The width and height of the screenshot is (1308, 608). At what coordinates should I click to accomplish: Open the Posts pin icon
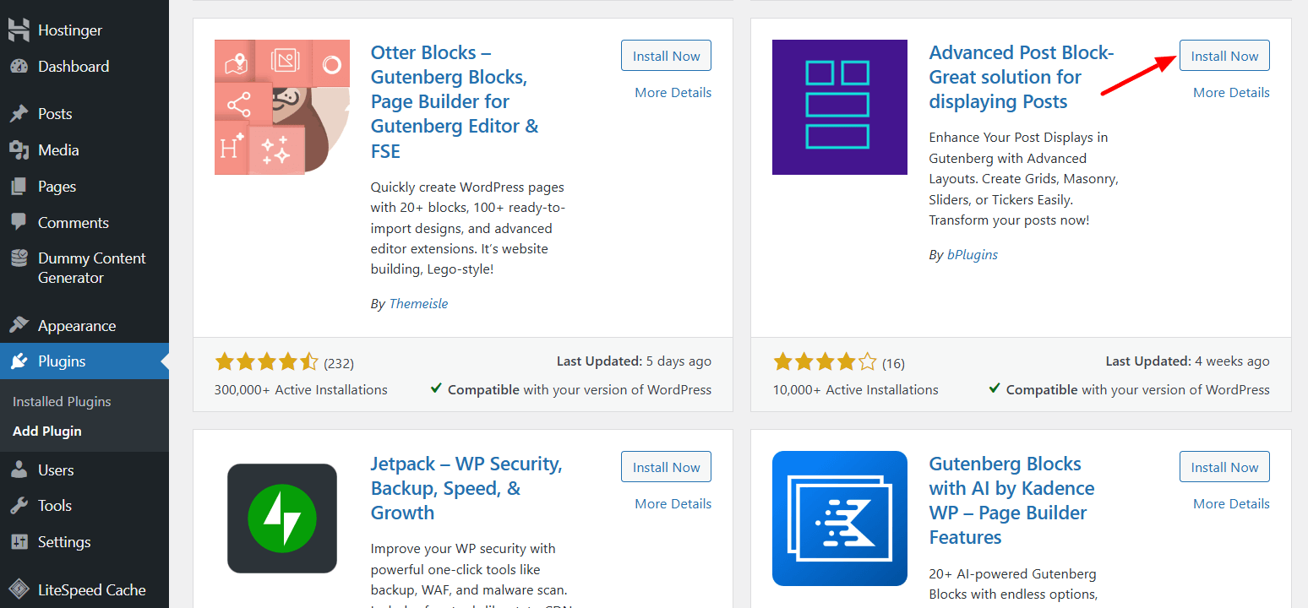19,113
